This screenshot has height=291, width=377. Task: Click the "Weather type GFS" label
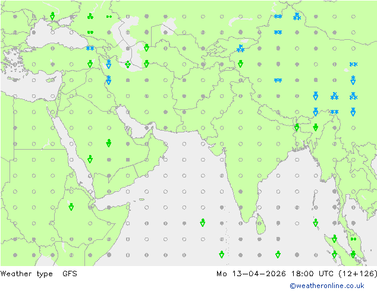(x=39, y=274)
